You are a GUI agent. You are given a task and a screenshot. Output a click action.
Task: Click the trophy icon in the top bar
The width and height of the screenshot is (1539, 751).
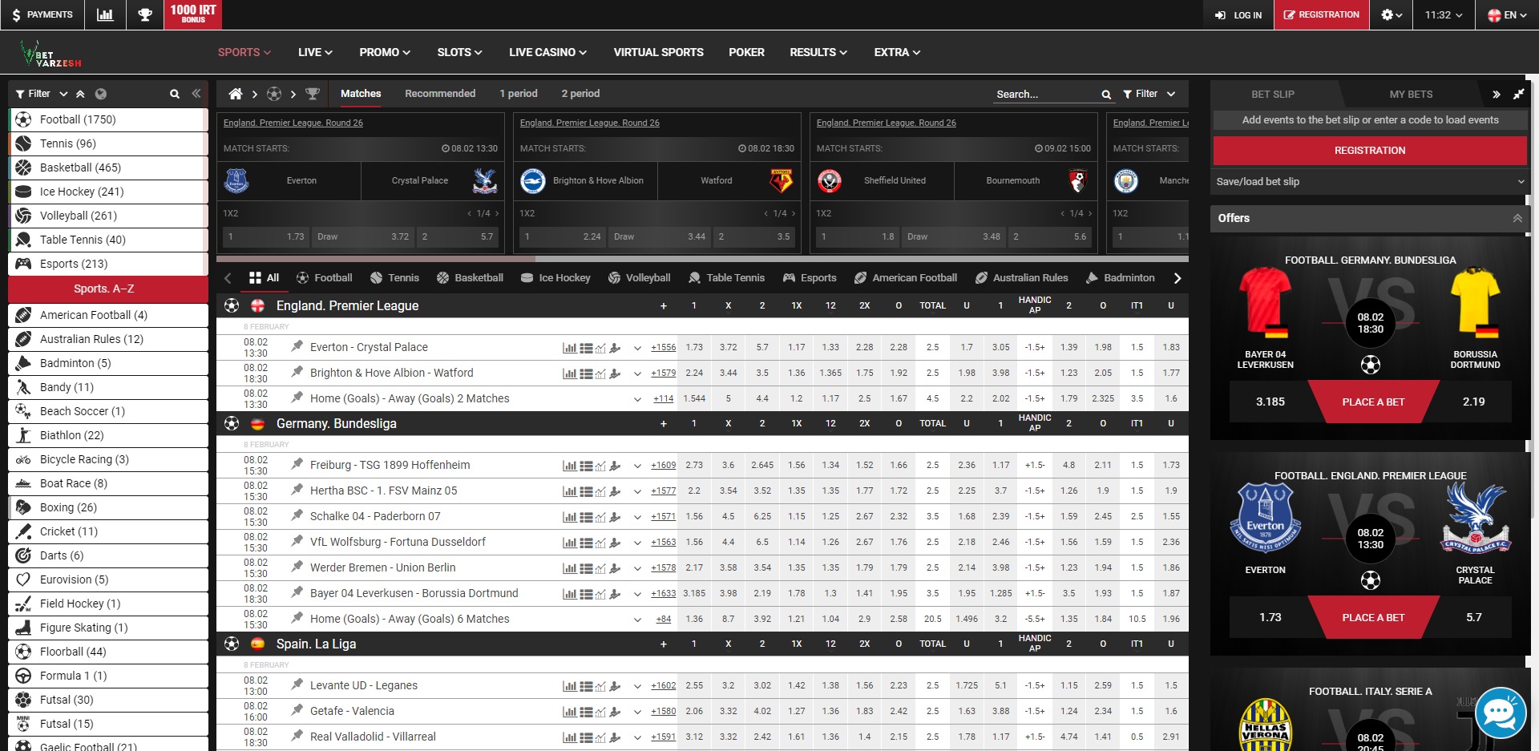145,15
